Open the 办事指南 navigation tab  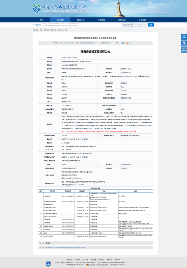(x=101, y=20)
